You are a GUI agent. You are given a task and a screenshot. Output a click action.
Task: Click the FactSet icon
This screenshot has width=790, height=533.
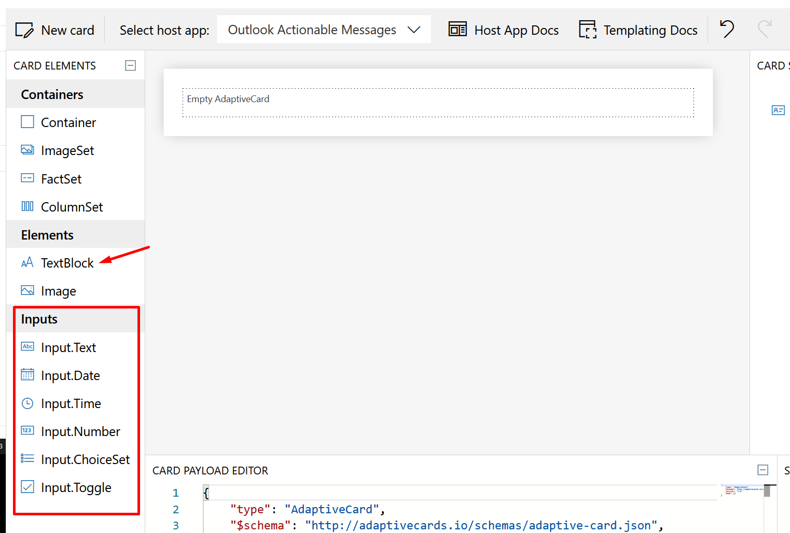(x=27, y=178)
